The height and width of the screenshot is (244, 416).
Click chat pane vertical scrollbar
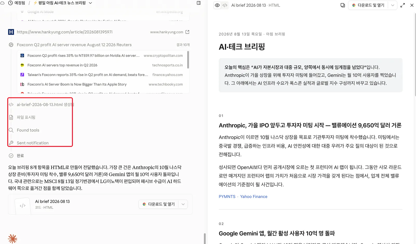click(x=205, y=238)
